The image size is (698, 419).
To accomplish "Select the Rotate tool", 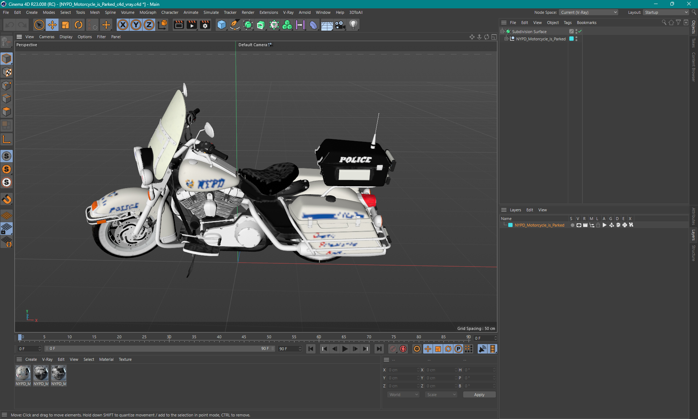I will coord(79,25).
